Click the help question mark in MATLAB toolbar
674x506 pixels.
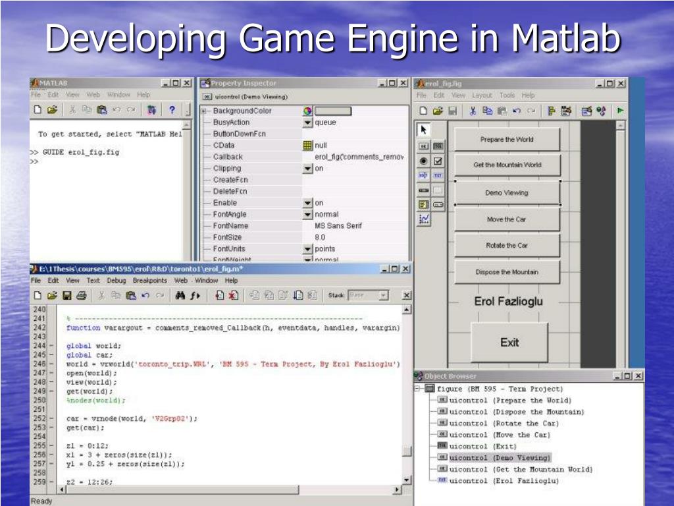point(172,110)
